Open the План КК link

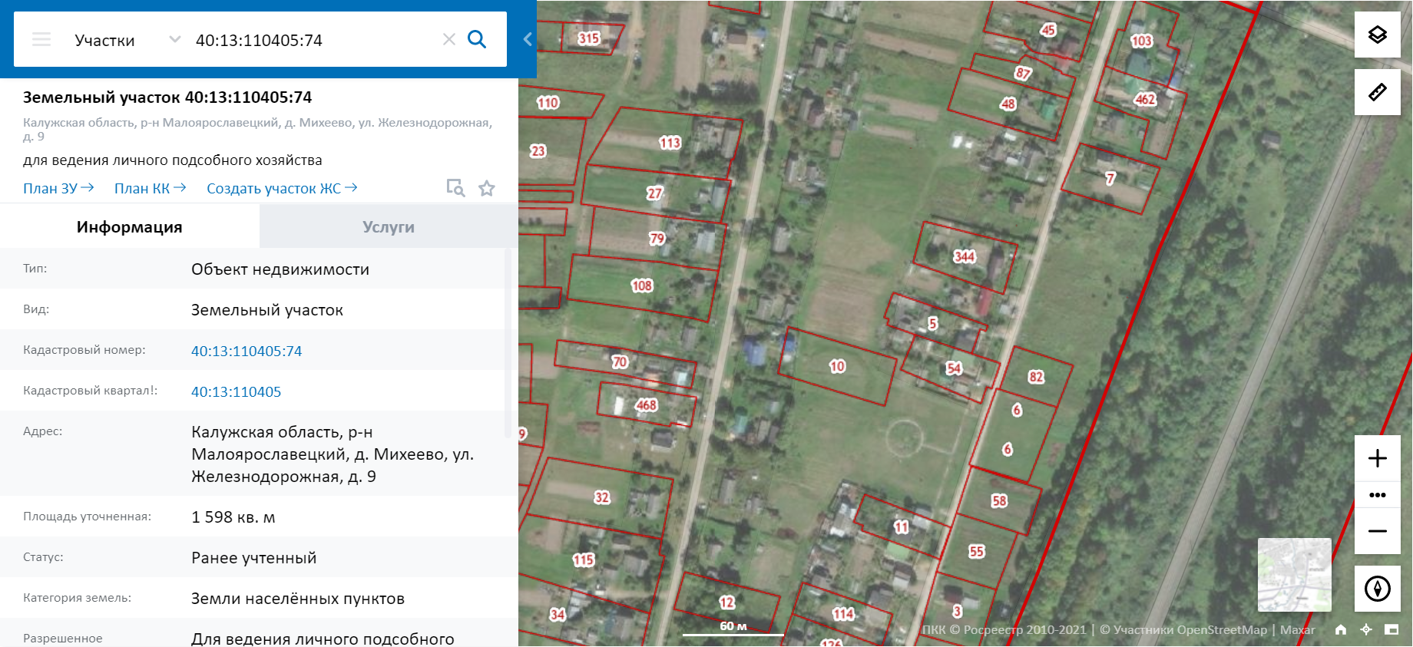[x=150, y=188]
